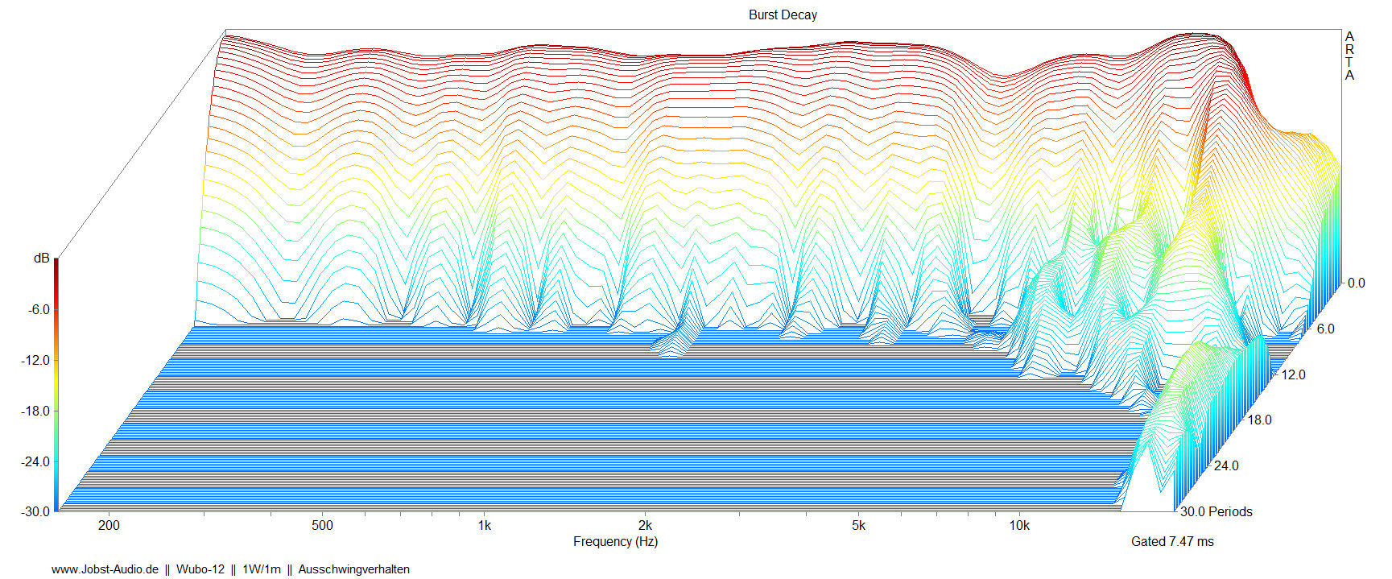Open the www.Jobst-Audio.de link
Viewport: 1392px width, 579px height.
105,569
